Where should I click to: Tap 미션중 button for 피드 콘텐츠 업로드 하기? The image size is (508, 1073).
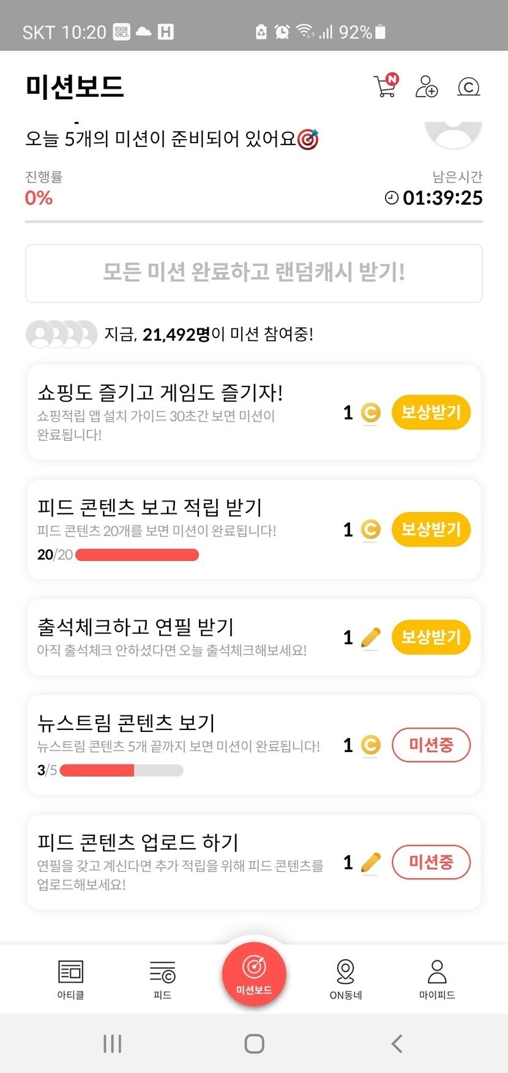(x=431, y=862)
